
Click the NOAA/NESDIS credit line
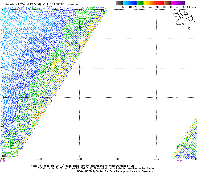[x=115, y=171]
